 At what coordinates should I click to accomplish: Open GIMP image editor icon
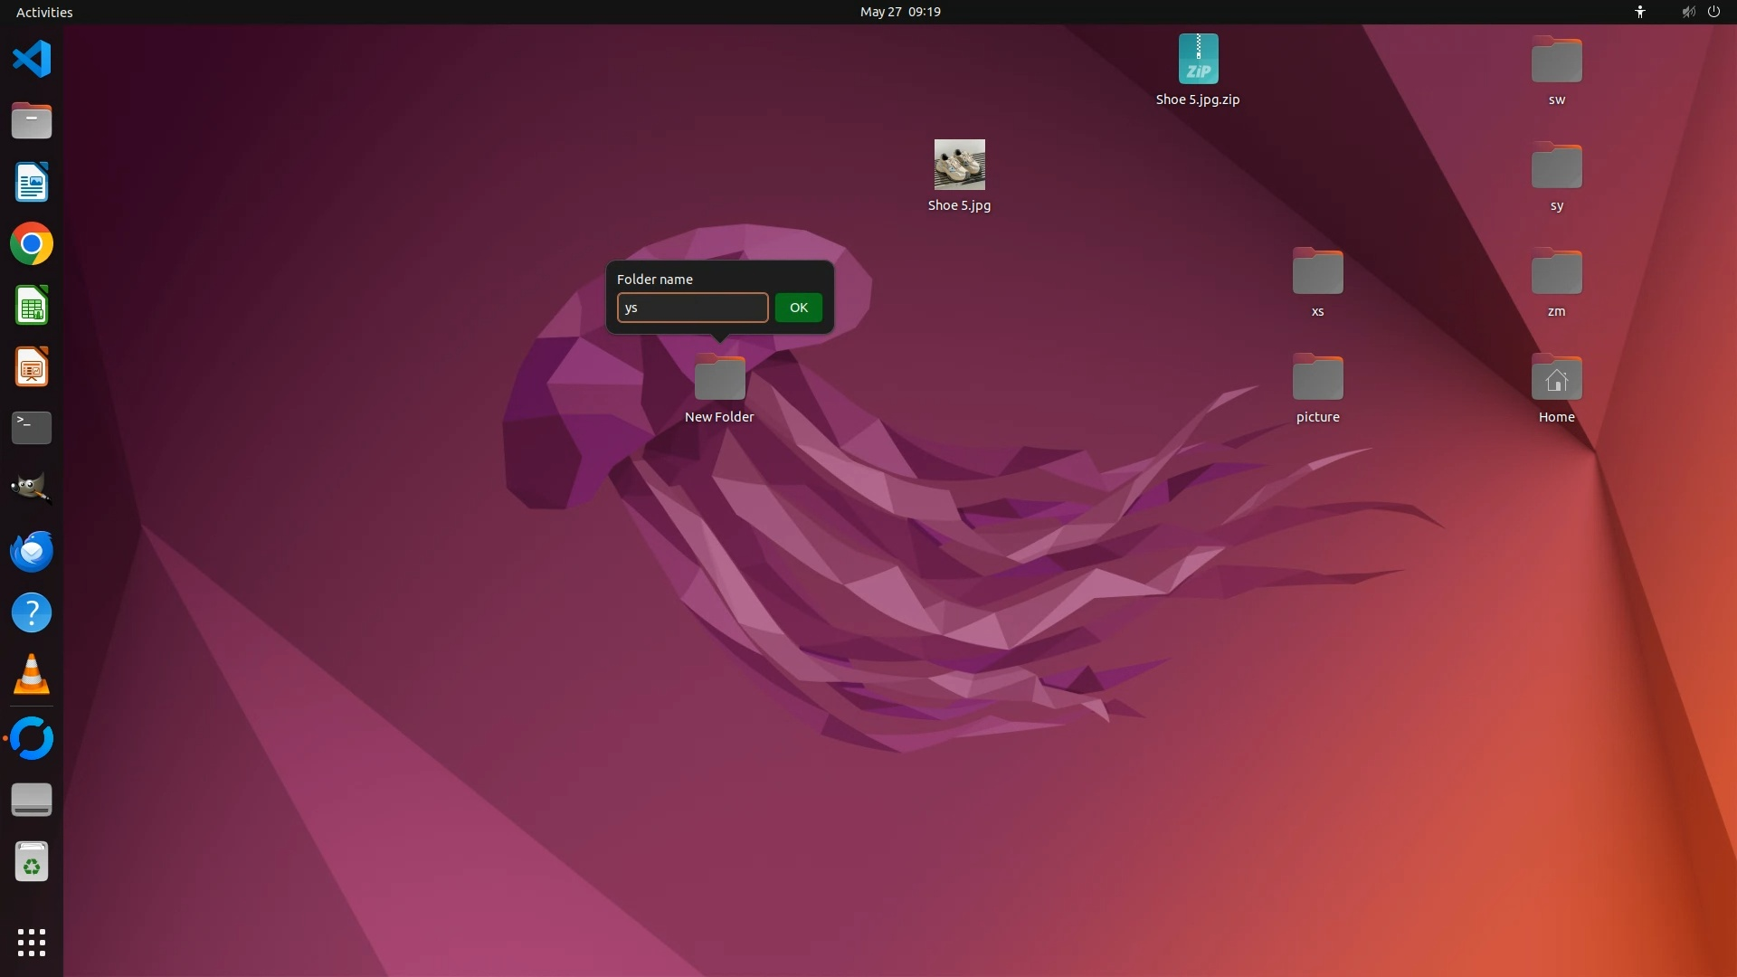click(32, 488)
